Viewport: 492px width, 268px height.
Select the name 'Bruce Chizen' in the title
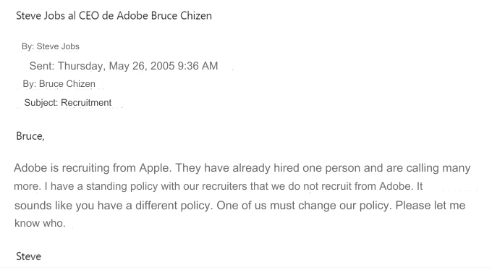pos(182,16)
